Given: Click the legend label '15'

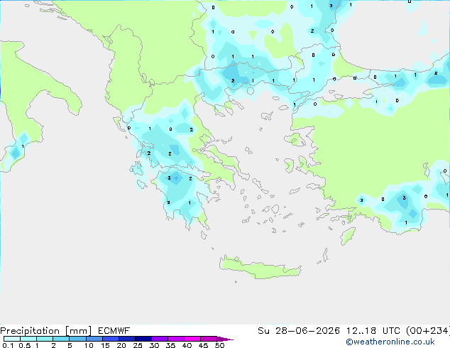Looking at the screenshot, I should click(105, 345).
